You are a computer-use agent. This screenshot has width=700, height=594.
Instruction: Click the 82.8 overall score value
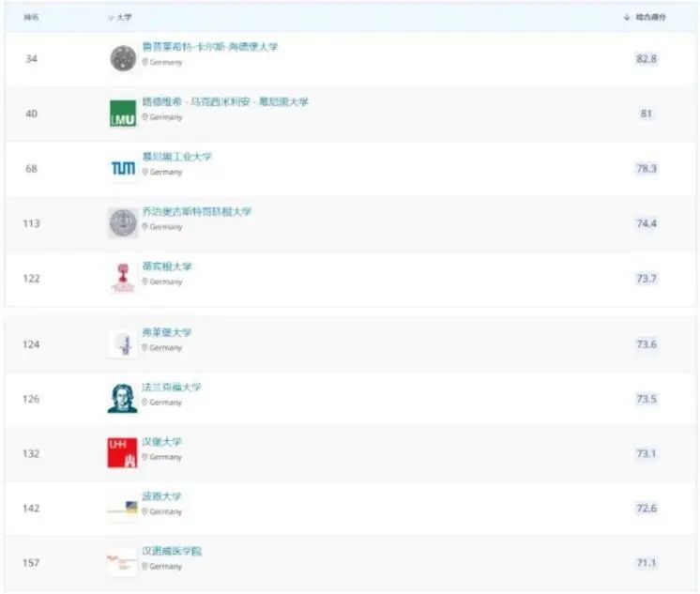[x=647, y=58]
